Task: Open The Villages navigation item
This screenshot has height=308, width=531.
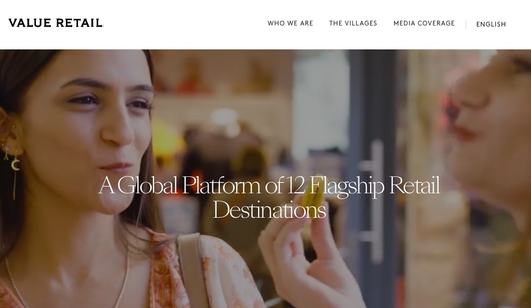Action: click(x=353, y=23)
